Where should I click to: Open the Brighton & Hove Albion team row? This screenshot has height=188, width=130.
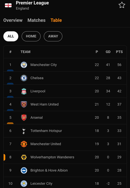click(65, 170)
